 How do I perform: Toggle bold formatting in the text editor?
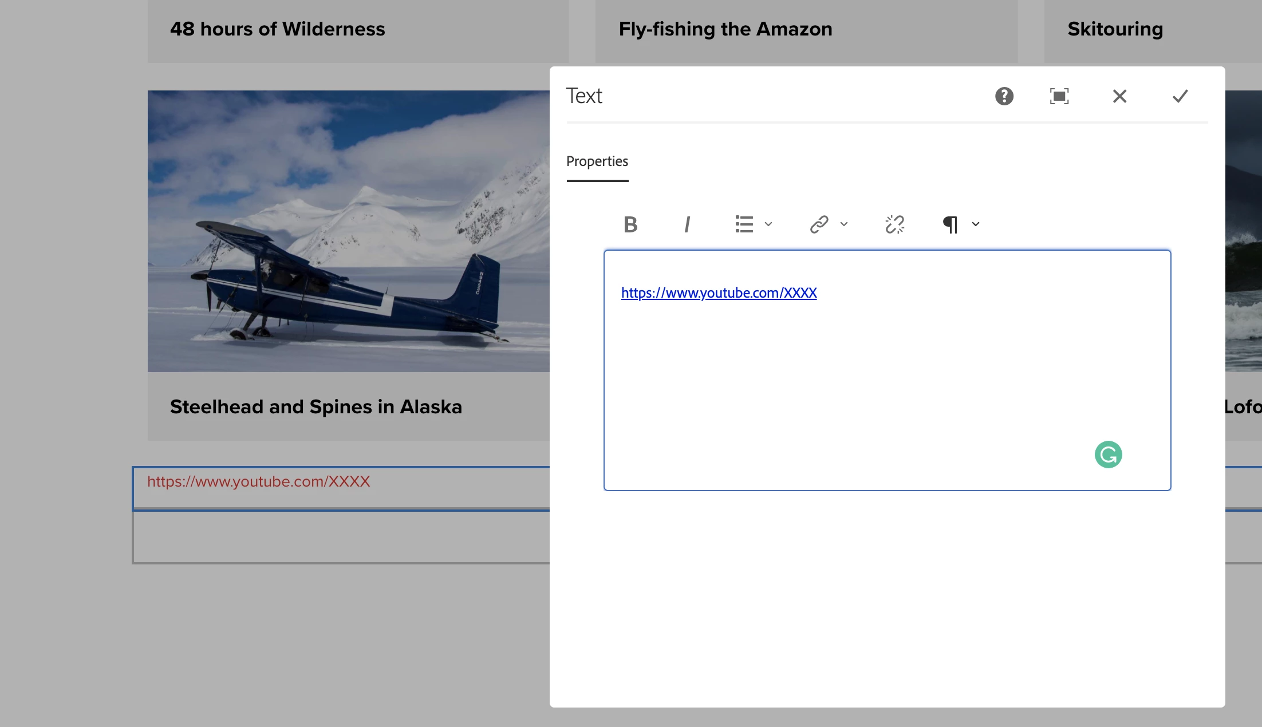tap(630, 224)
